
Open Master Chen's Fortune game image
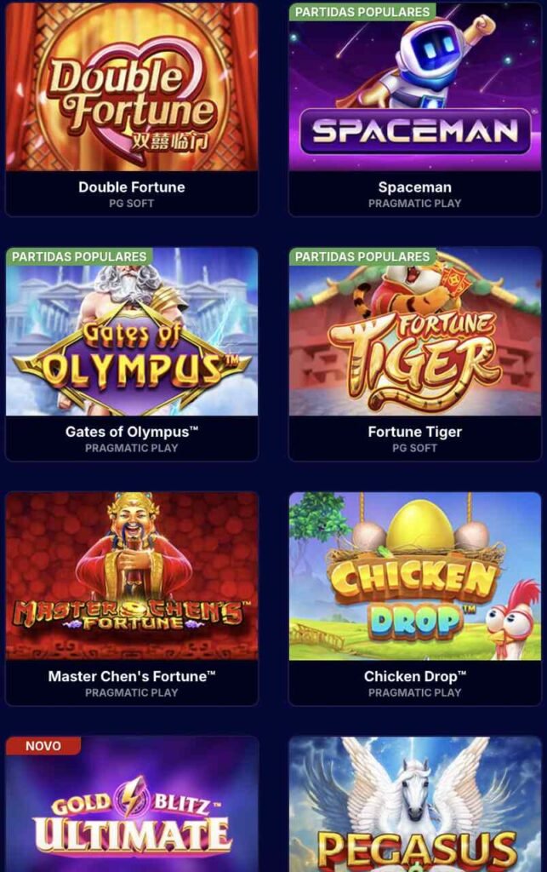132,577
